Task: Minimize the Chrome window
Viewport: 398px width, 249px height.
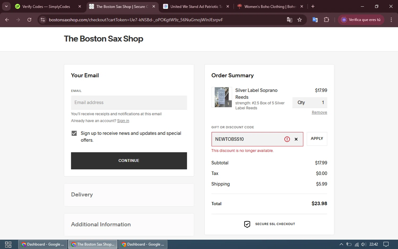Action: [x=362, y=6]
